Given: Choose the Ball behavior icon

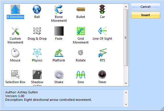Looking at the screenshot, I should (x=37, y=9).
